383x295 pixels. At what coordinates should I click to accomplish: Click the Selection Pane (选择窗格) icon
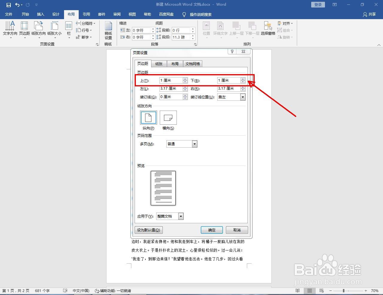[268, 28]
